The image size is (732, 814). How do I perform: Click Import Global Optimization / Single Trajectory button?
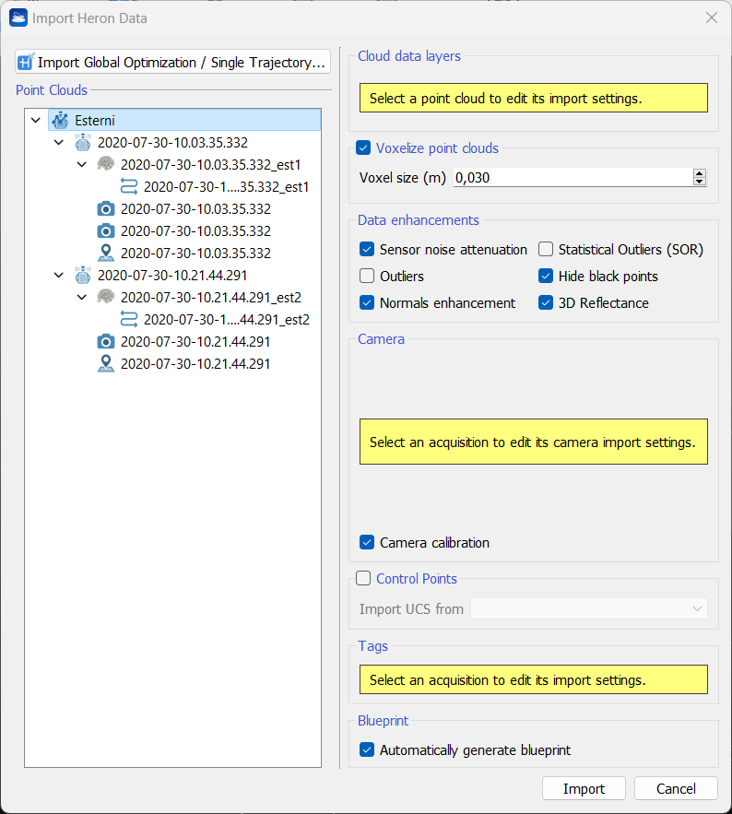pos(172,63)
